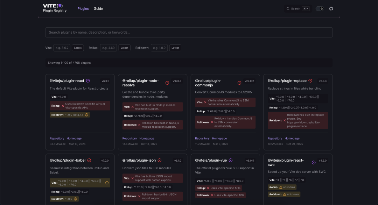
Task: Toggle dark mode appearance switch
Action: pyautogui.click(x=320, y=9)
